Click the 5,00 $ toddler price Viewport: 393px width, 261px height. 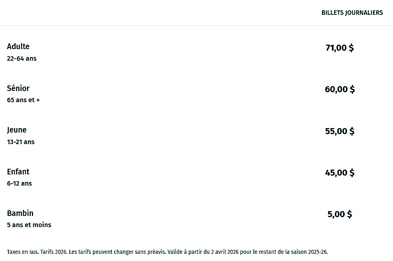[x=340, y=214]
